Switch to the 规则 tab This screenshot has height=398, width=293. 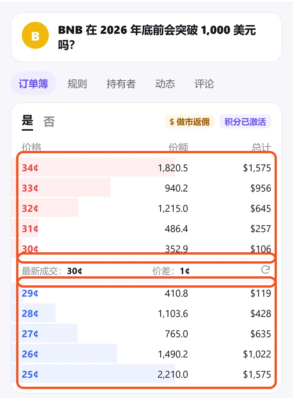click(77, 83)
